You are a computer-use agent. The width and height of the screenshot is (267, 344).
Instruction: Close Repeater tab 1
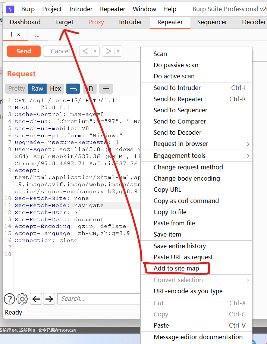pyautogui.click(x=19, y=35)
